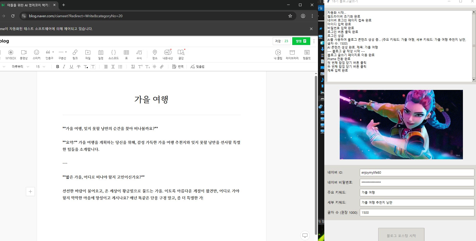The height and width of the screenshot is (241, 476).
Task: Toggle superscript text
Action: 140,67
